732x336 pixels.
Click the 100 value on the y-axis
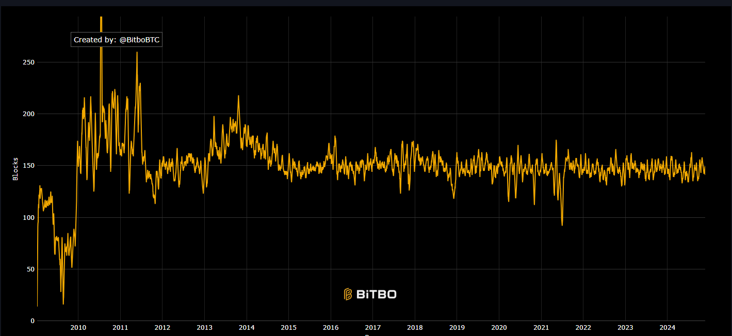(30, 217)
